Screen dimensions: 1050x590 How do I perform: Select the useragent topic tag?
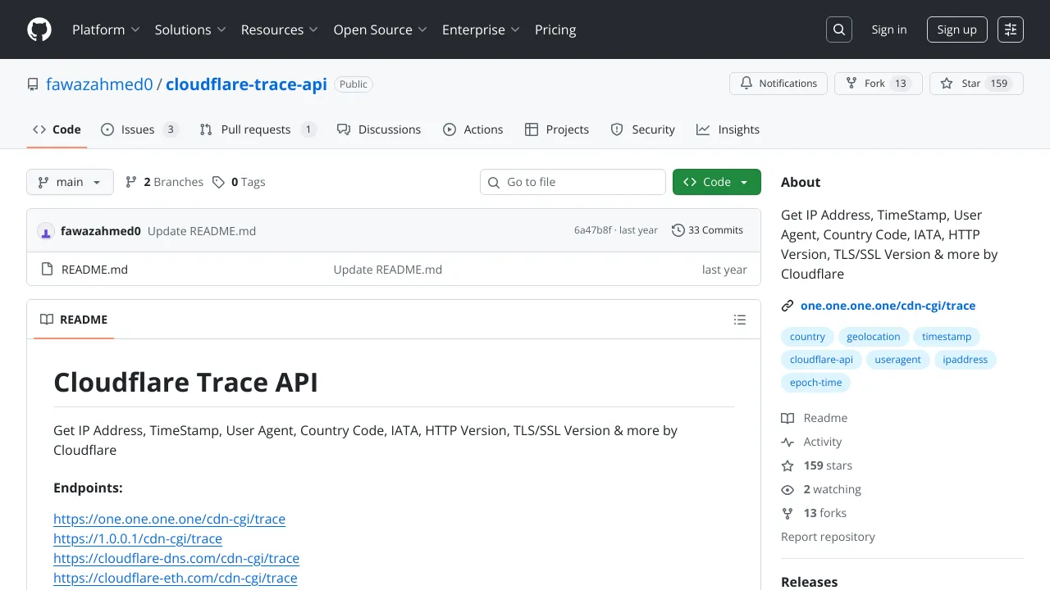click(x=897, y=360)
